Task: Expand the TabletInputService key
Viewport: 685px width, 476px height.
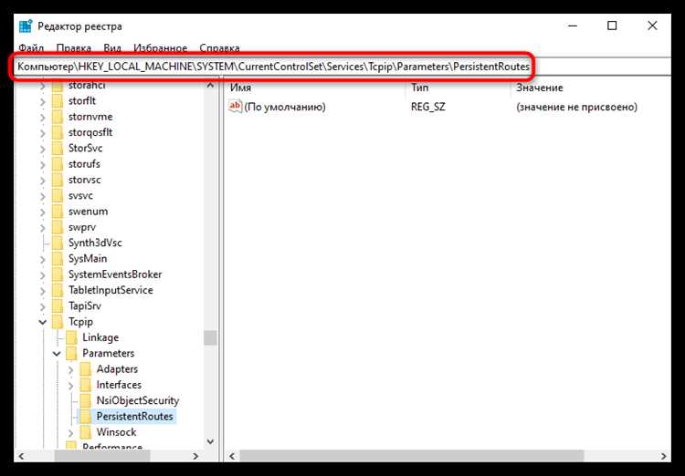Action: tap(42, 291)
